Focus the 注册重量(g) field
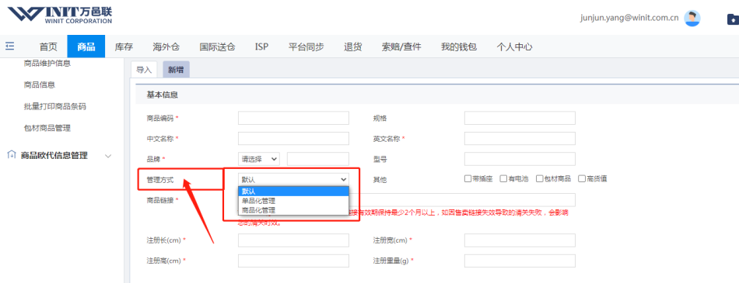 [520, 261]
